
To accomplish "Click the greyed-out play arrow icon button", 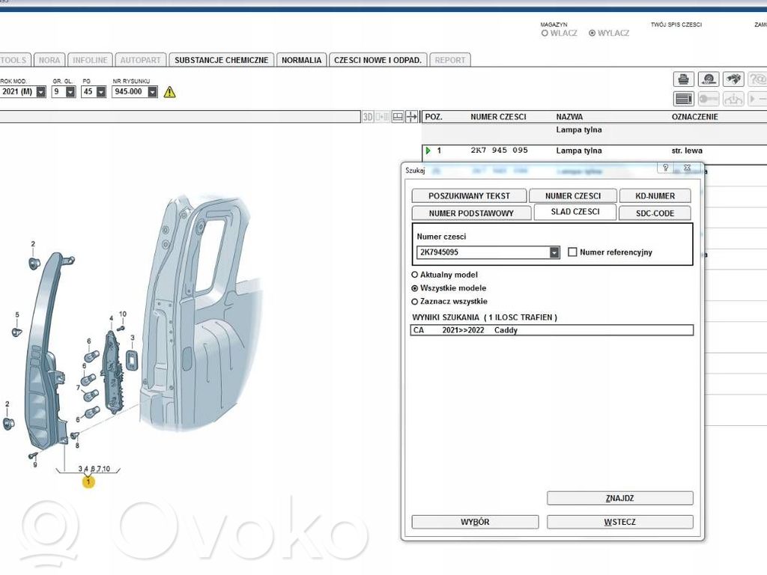I will point(757,99).
